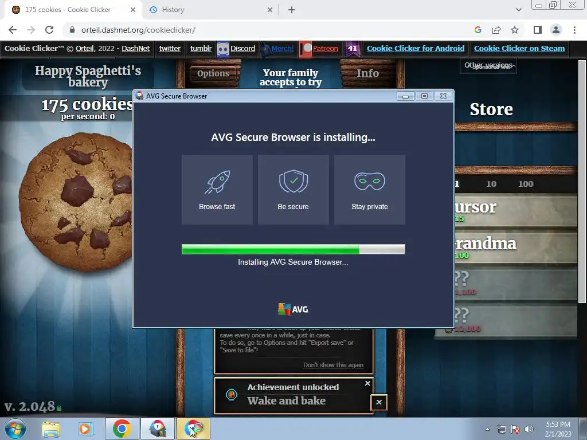Click the Action Center flag icon
The width and height of the screenshot is (587, 440).
[x=515, y=429]
